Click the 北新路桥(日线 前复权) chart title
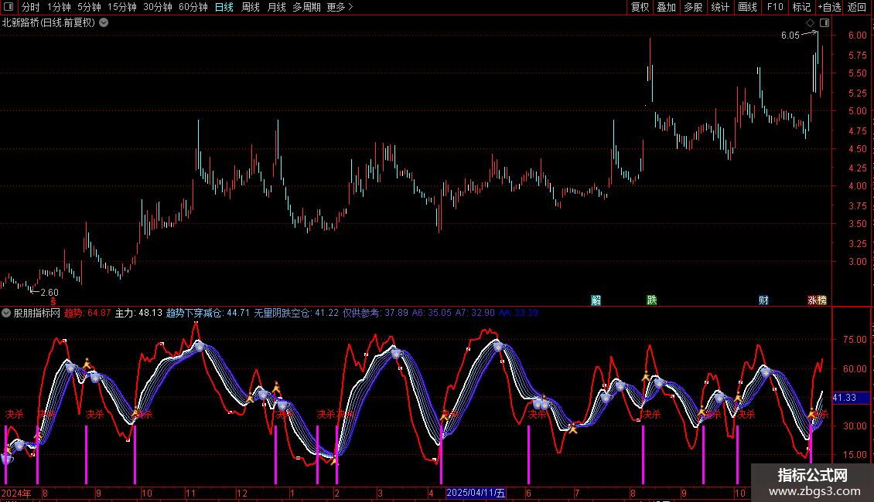Screen dimensions: 874x502 tap(49, 23)
